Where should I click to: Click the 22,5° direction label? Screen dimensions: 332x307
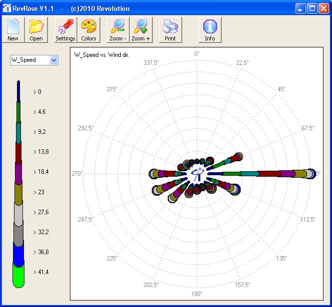click(x=243, y=63)
